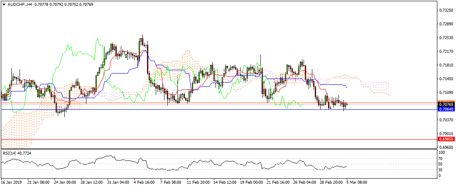The height and width of the screenshot is (187, 456).
Task: Click the time axis label 21 Feb 16:00
Action: (x=278, y=182)
